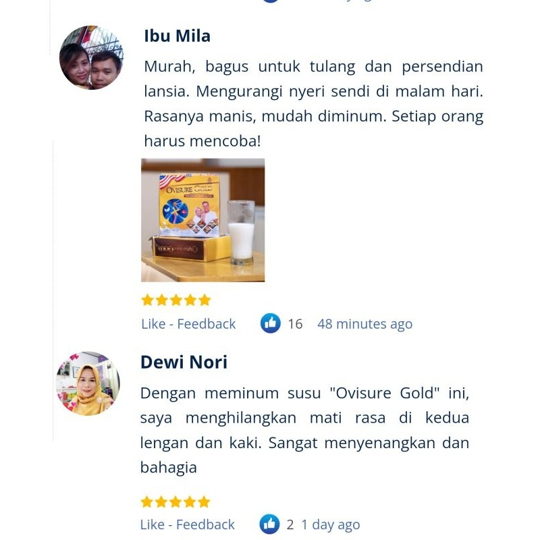The image size is (540, 540).
Task: Click the thumbs-up icon on Dewi Nori's review
Action: 269,524
